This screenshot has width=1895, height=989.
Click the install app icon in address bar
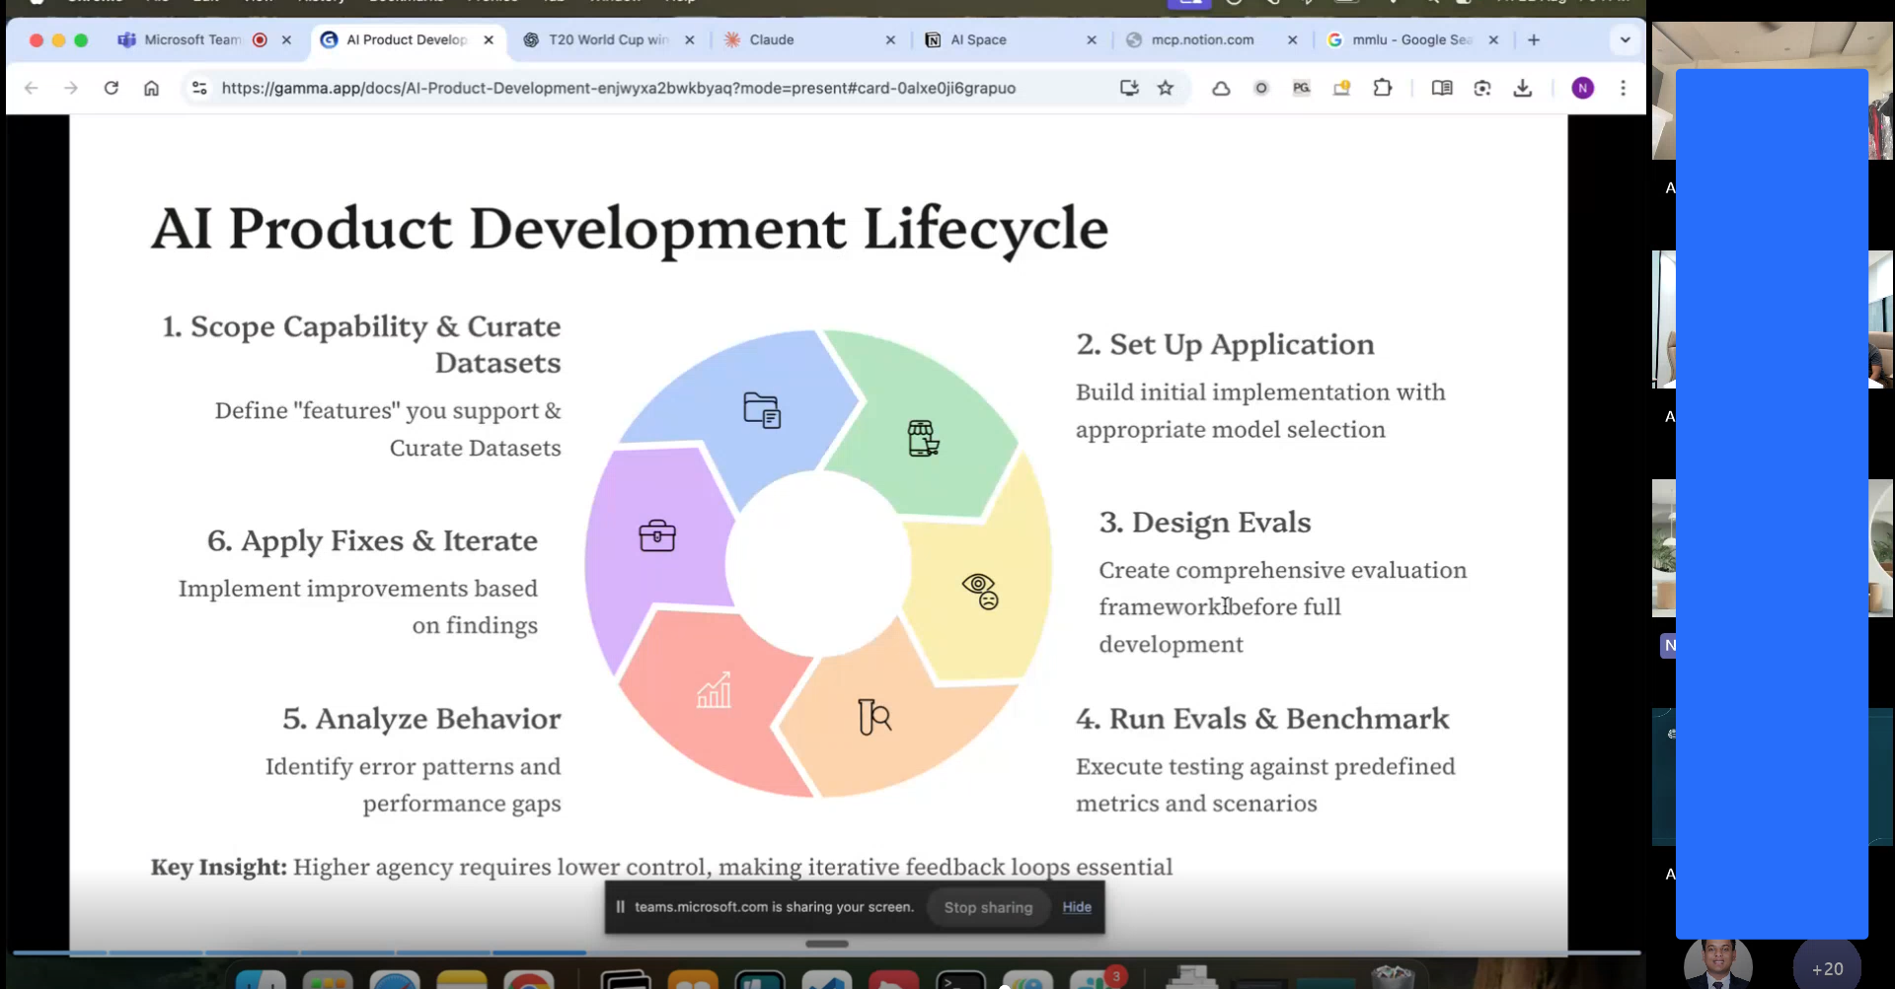coord(1129,88)
